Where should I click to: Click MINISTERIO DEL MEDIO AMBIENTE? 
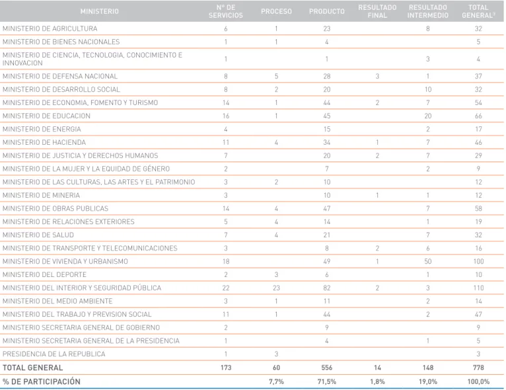point(57,301)
